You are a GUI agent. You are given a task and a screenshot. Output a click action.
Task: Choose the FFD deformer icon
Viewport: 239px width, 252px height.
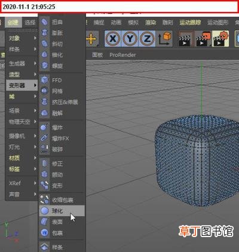[44, 80]
